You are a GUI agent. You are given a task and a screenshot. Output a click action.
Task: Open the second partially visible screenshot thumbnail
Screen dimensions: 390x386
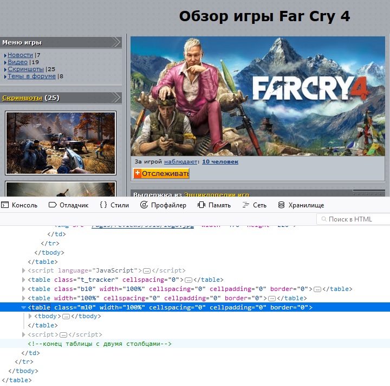61,189
